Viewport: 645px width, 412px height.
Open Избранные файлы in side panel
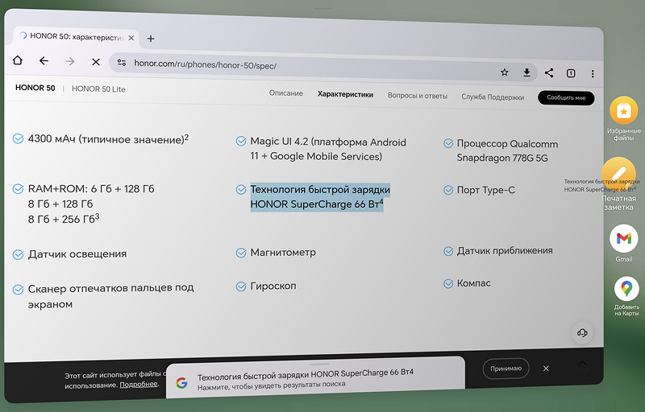(x=624, y=110)
